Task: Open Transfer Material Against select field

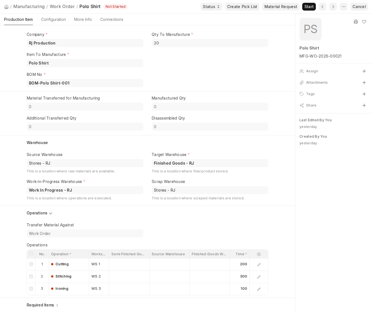Action: tap(85, 234)
